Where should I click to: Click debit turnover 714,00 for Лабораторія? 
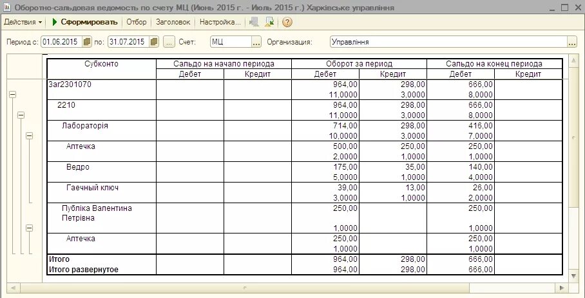345,126
